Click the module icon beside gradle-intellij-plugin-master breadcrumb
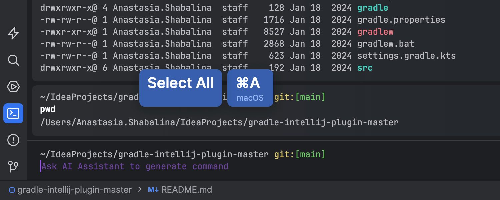The image size is (500, 200). [x=12, y=190]
